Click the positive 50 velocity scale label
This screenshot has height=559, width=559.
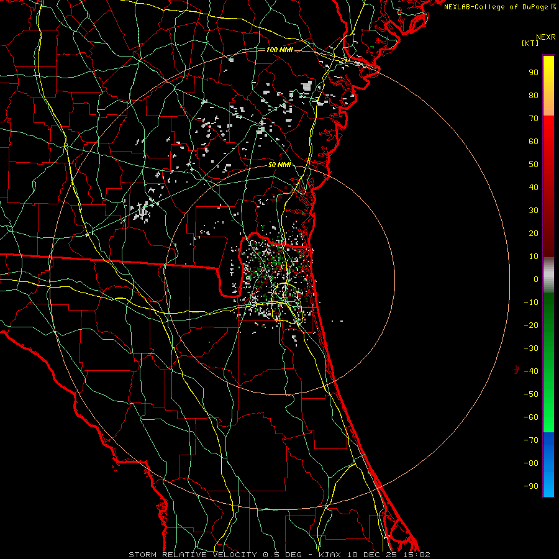(x=534, y=165)
